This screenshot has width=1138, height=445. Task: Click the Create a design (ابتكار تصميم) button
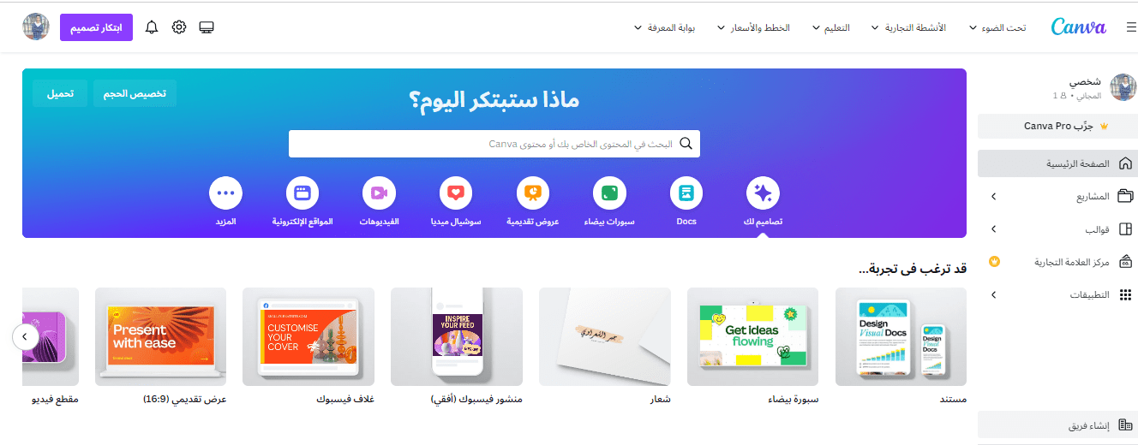tap(97, 27)
